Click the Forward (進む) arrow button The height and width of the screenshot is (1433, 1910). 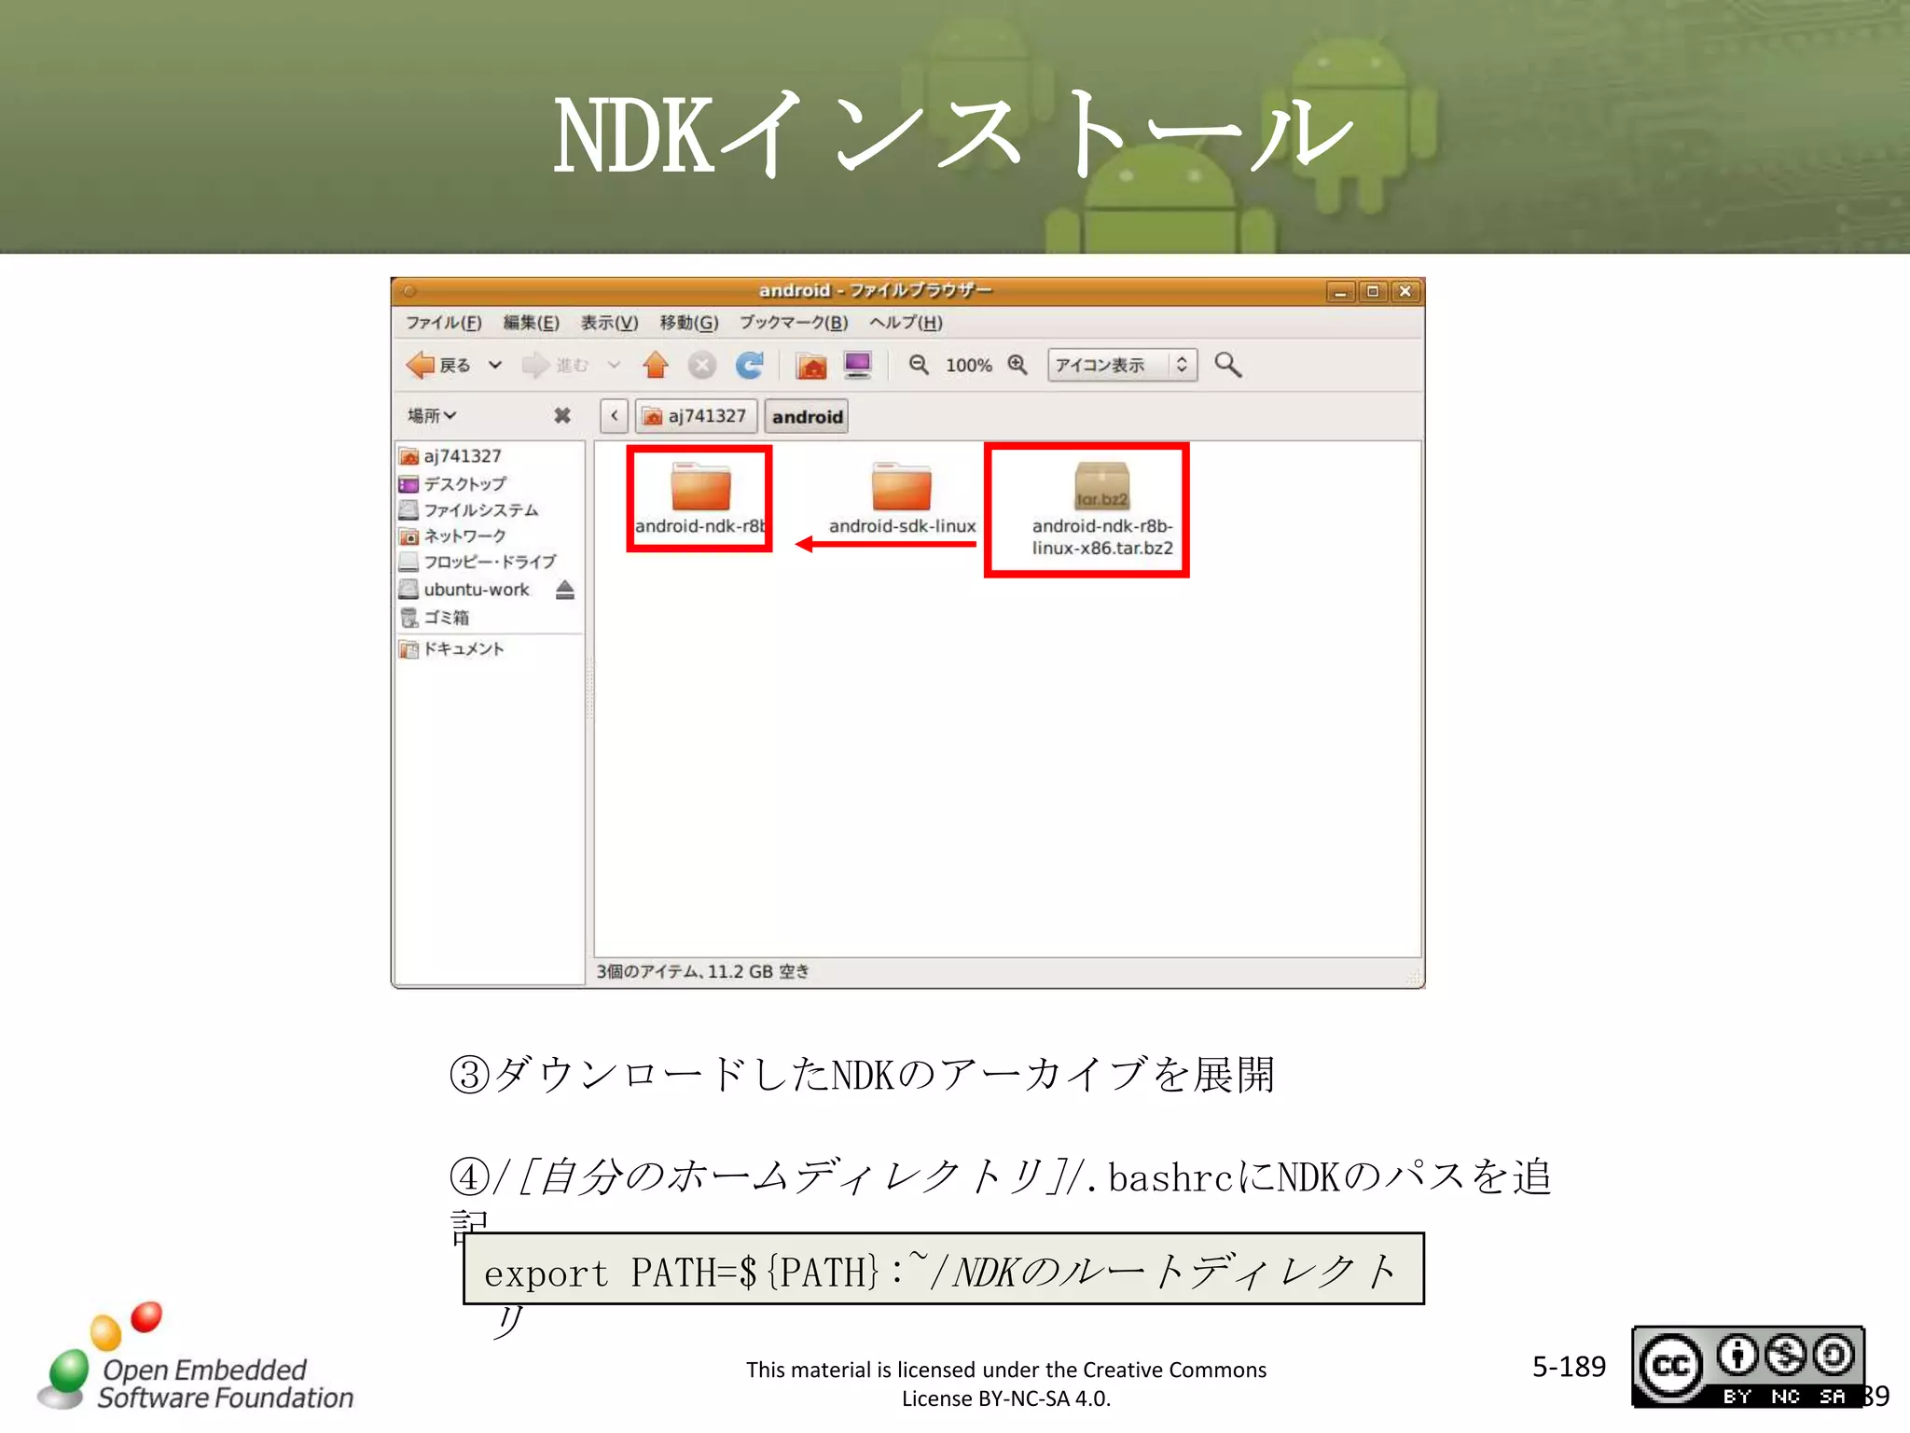pos(556,365)
